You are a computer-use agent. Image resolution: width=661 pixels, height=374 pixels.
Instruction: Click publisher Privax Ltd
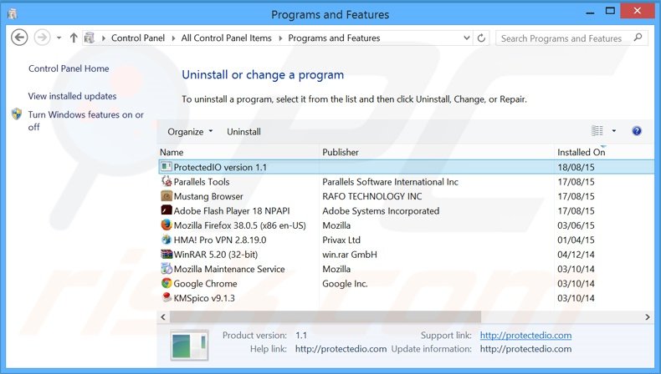[x=341, y=240]
